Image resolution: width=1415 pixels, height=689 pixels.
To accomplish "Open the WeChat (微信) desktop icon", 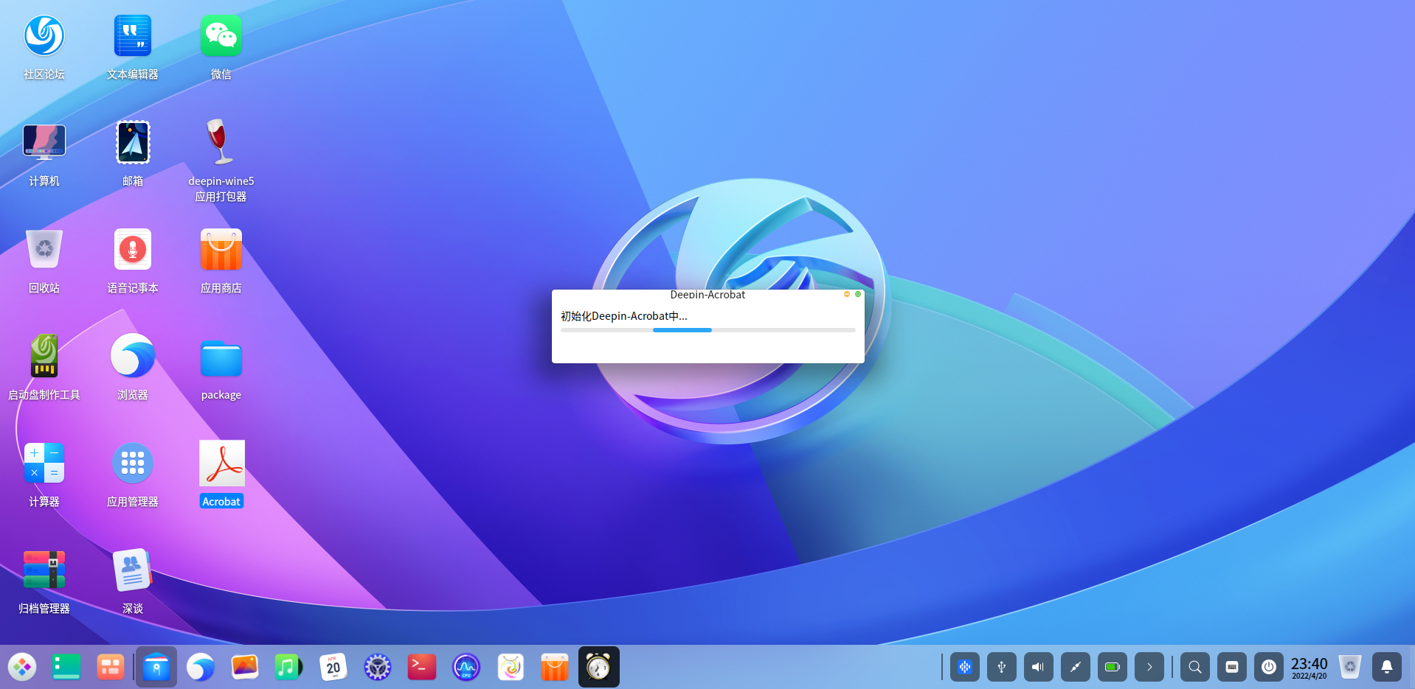I will point(221,36).
